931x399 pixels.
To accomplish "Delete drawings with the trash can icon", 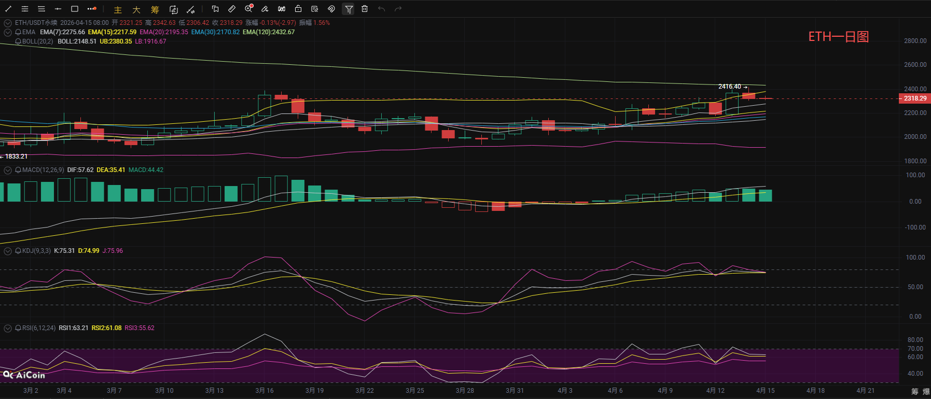I will tap(365, 9).
